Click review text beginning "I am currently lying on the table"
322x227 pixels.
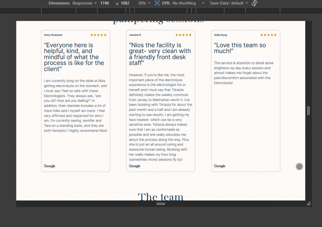(x=76, y=106)
